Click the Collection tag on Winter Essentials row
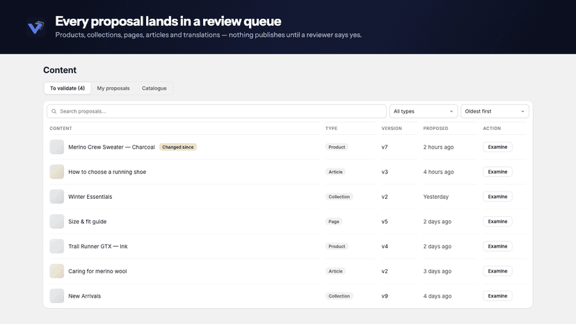The width and height of the screenshot is (576, 324). [x=339, y=197]
